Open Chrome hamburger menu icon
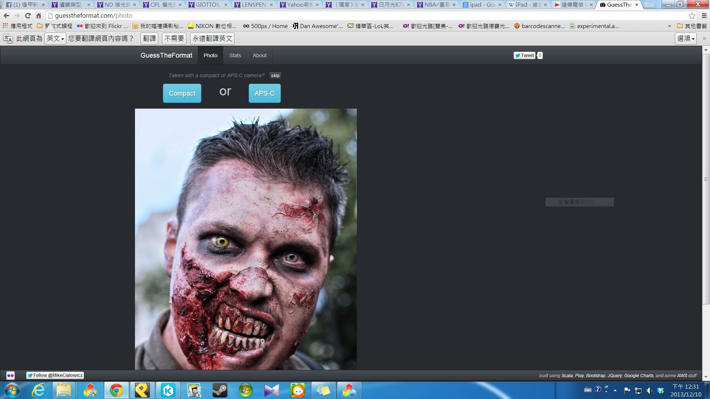This screenshot has width=710, height=399. (x=704, y=16)
